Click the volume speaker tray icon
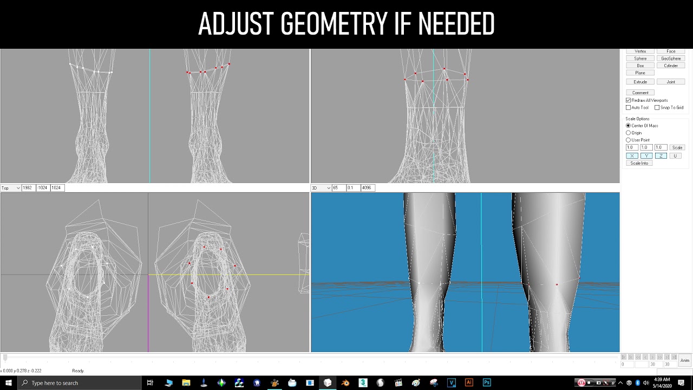Screen dimensions: 693x390 click(x=646, y=383)
